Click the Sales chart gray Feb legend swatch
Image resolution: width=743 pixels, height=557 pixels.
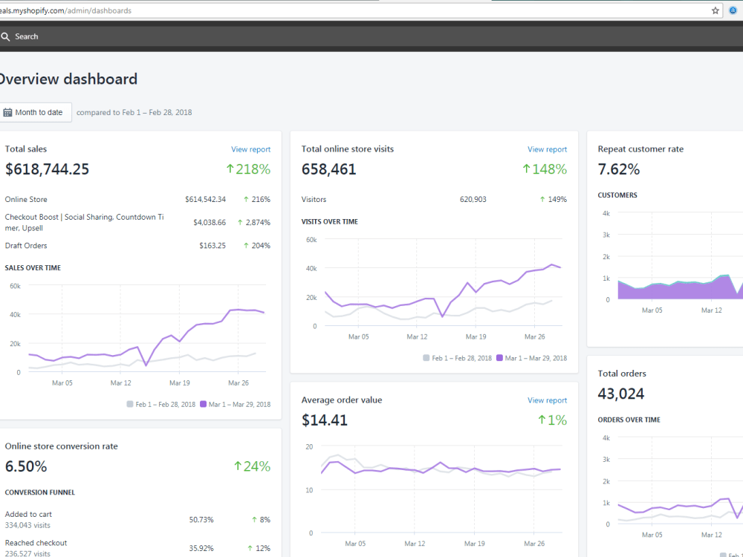pos(130,404)
